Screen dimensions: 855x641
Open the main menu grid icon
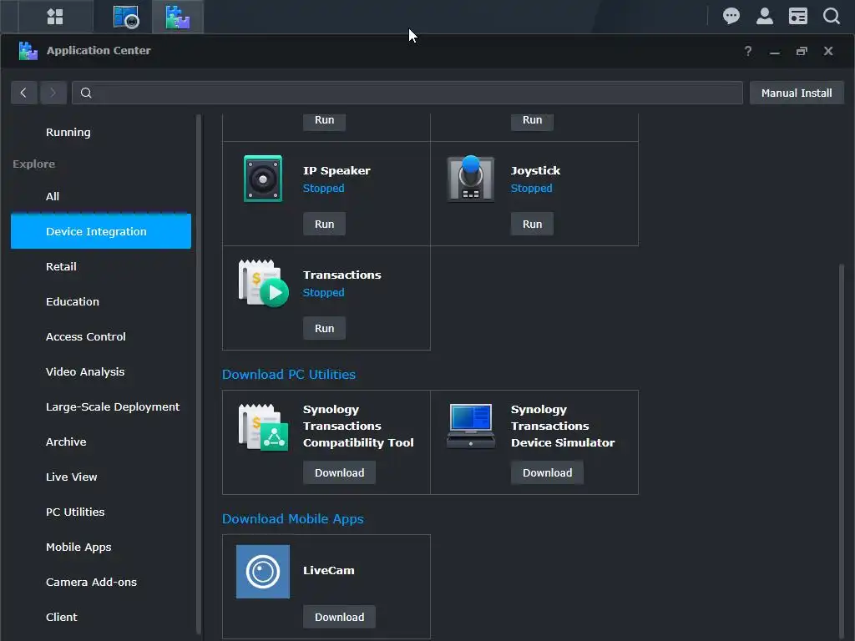pyautogui.click(x=55, y=17)
